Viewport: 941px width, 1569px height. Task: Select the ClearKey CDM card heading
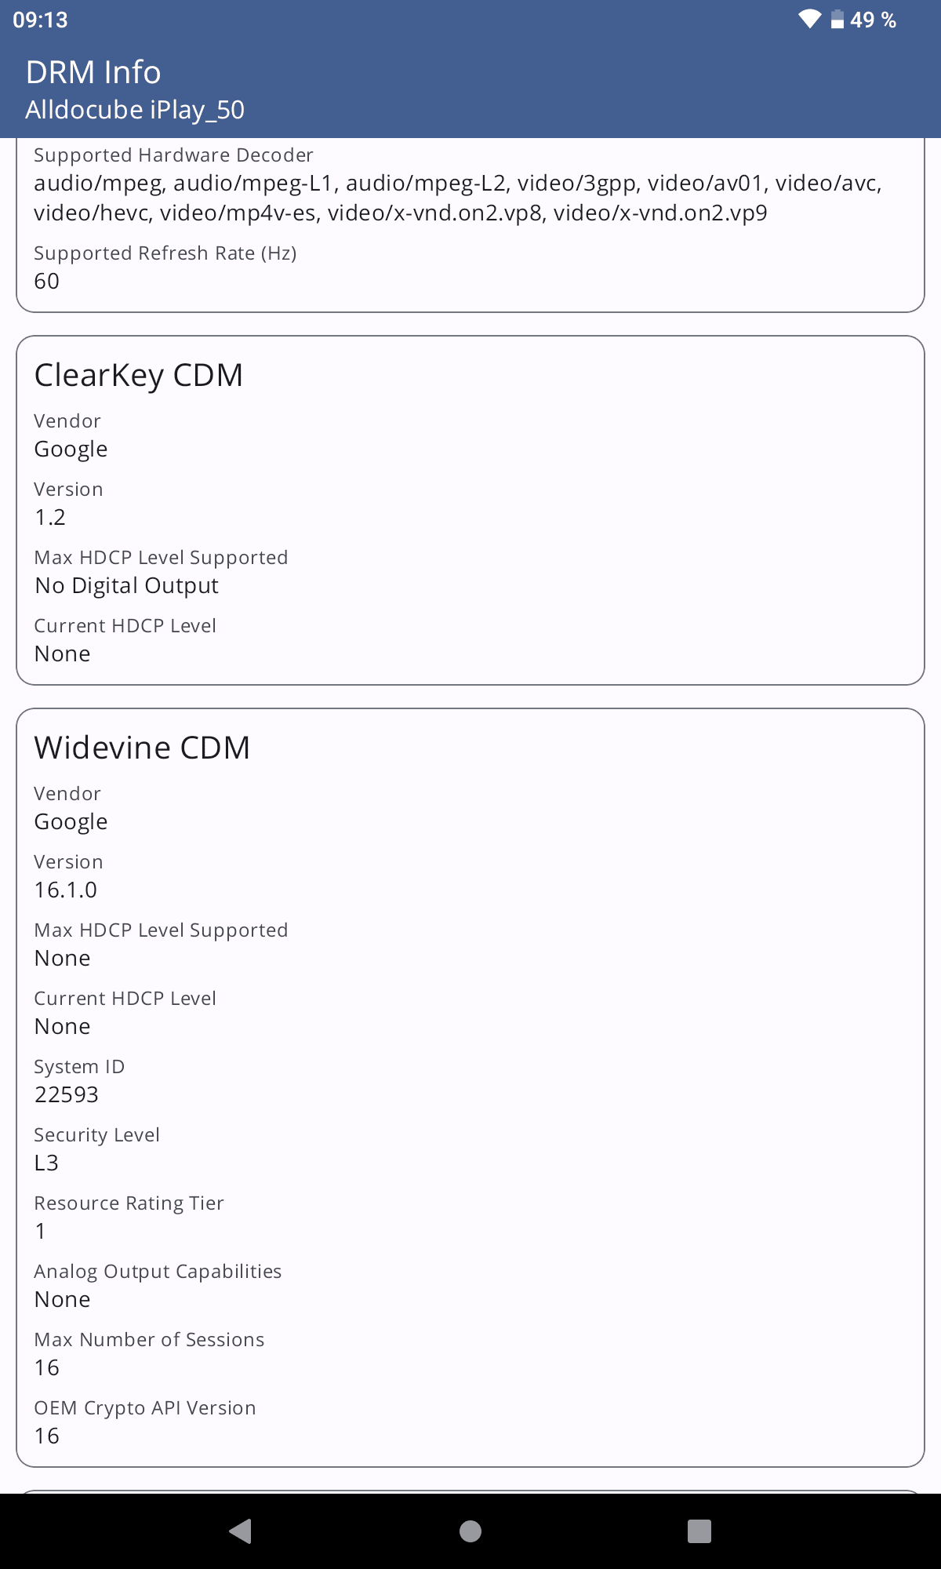(x=139, y=376)
